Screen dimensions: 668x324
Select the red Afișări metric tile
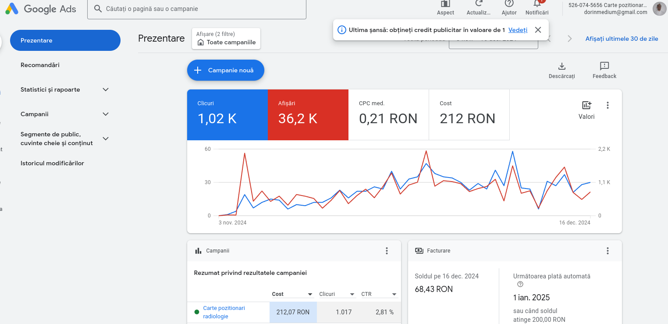(x=308, y=115)
